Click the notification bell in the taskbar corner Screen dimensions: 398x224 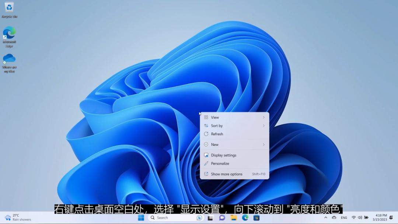391,217
